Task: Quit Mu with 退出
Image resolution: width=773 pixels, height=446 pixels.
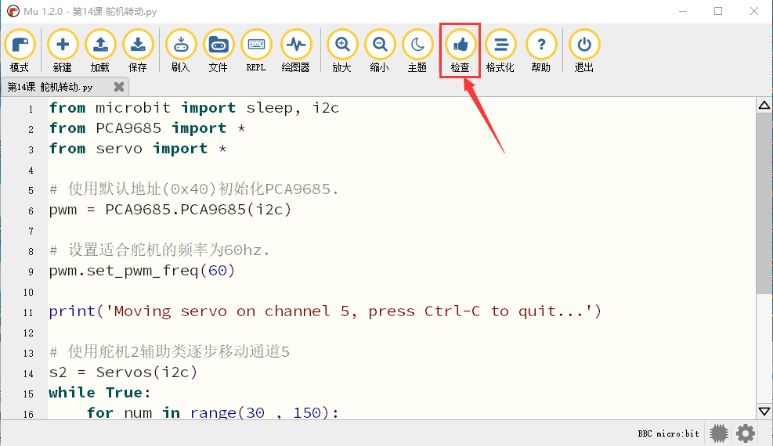Action: (x=584, y=51)
